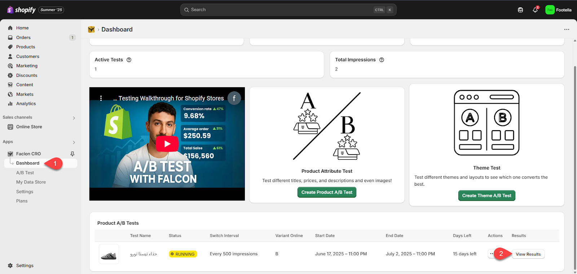Open the My Data Store item
The width and height of the screenshot is (577, 274).
(31, 182)
